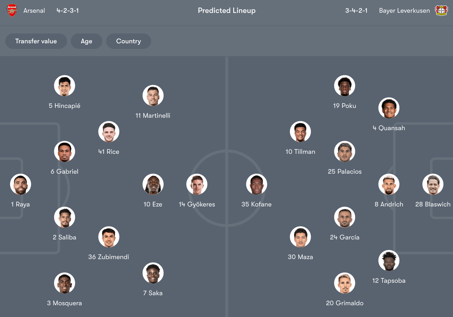Open Tillman's profile via his name label
The height and width of the screenshot is (317, 453).
[300, 152]
